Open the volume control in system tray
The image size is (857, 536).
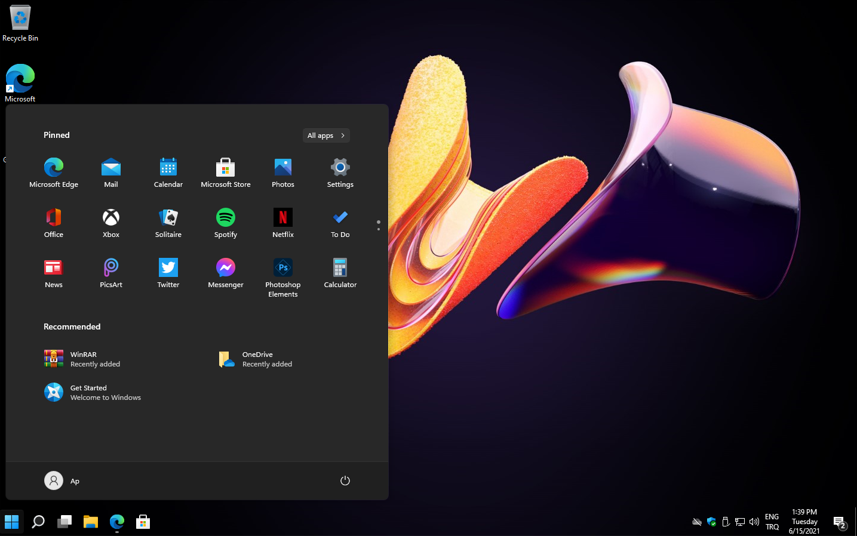tap(754, 522)
